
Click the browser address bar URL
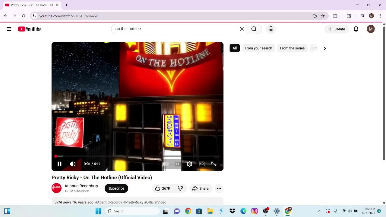[68, 16]
